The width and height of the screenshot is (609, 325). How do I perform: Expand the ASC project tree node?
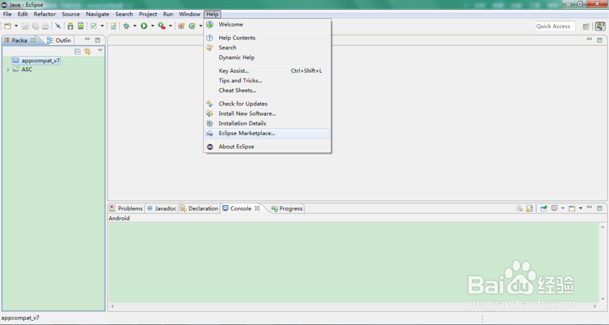coord(8,70)
